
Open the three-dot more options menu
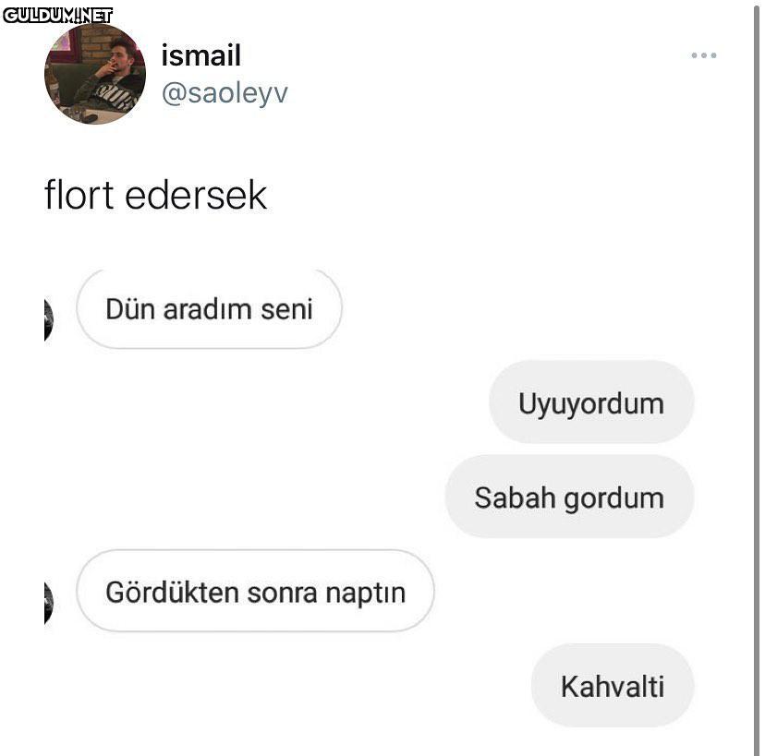pyautogui.click(x=703, y=55)
